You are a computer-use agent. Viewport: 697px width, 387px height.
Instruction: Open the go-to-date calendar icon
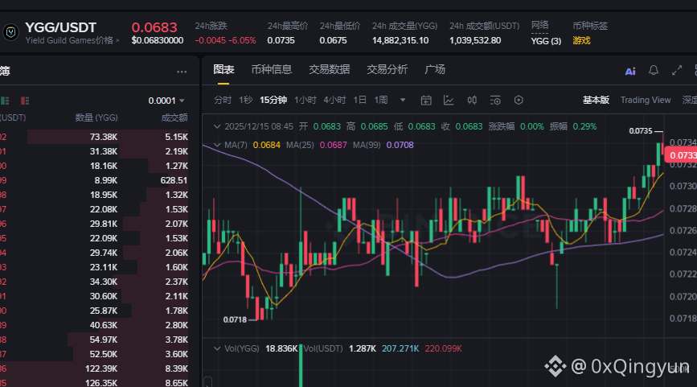click(x=426, y=100)
